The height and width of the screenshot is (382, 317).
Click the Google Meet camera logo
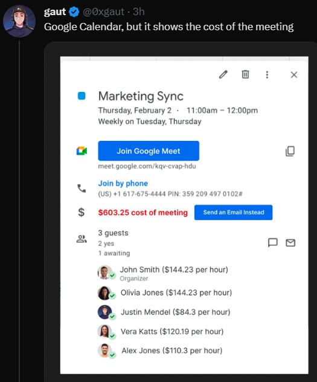coord(82,151)
